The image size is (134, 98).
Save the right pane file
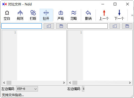pos(127,26)
